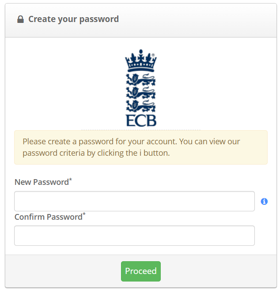The height and width of the screenshot is (289, 280).
Task: Click the ECB crest logo
Action: pos(141,88)
